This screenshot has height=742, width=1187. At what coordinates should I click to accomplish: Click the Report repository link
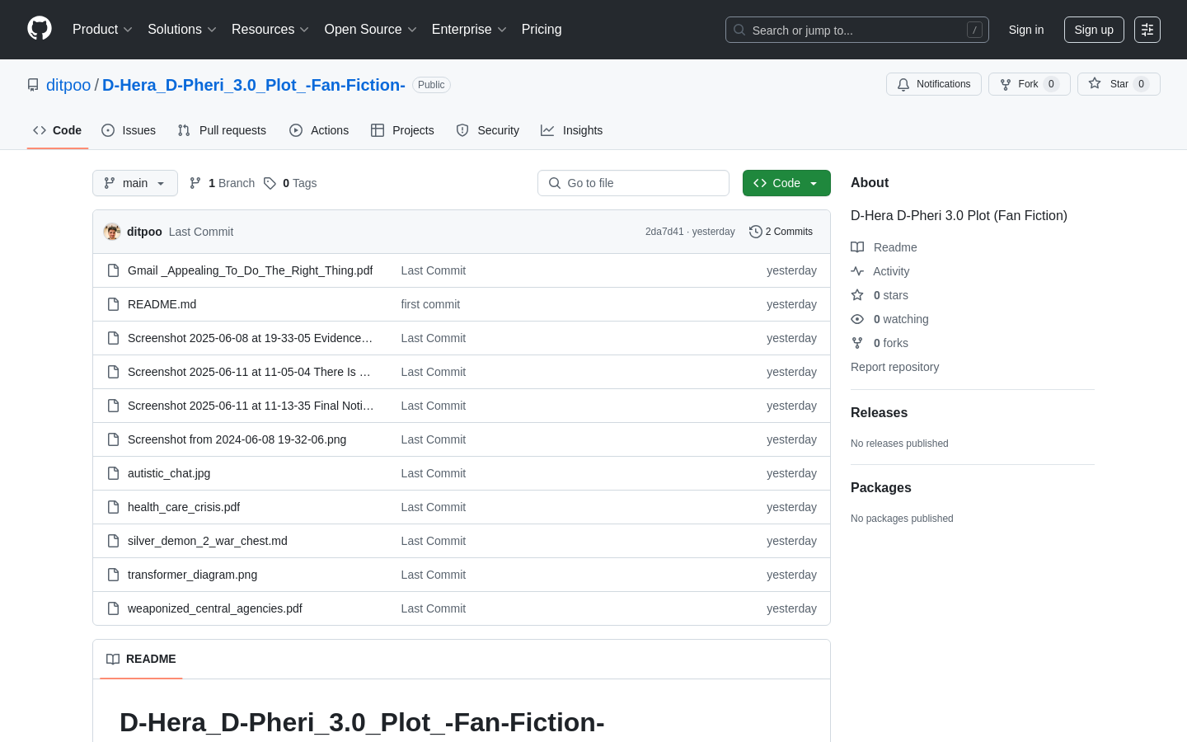tap(894, 367)
